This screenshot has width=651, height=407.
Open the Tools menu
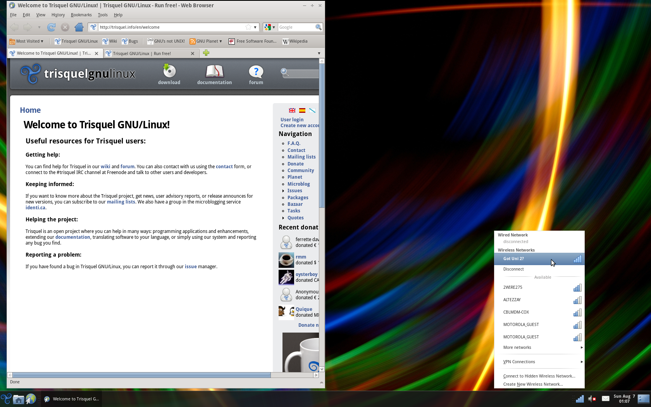pos(103,15)
